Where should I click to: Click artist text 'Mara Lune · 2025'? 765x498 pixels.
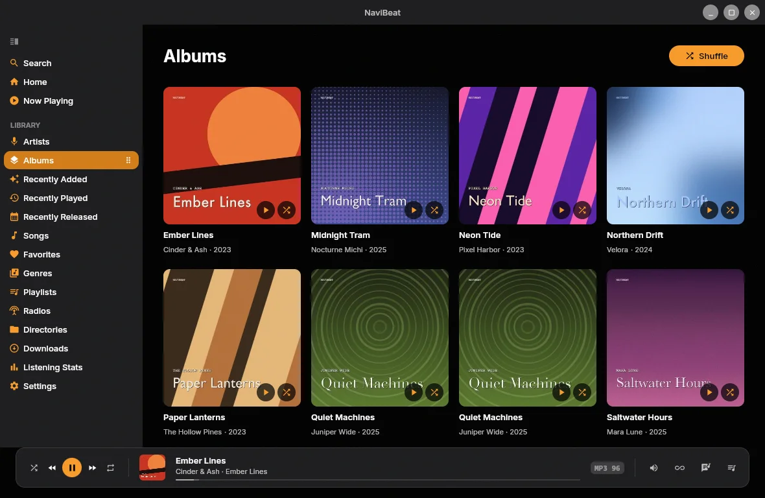coord(636,432)
